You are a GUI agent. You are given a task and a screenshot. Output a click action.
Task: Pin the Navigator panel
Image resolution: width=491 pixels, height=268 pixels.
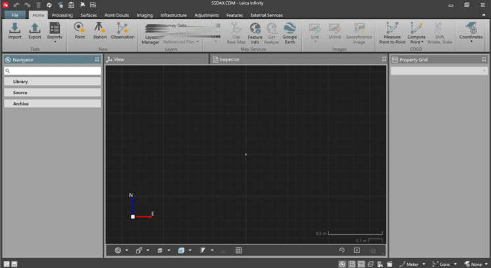click(x=97, y=59)
